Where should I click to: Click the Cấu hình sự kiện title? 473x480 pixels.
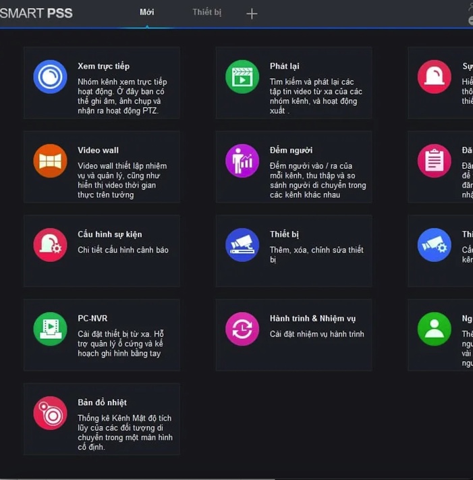(109, 234)
